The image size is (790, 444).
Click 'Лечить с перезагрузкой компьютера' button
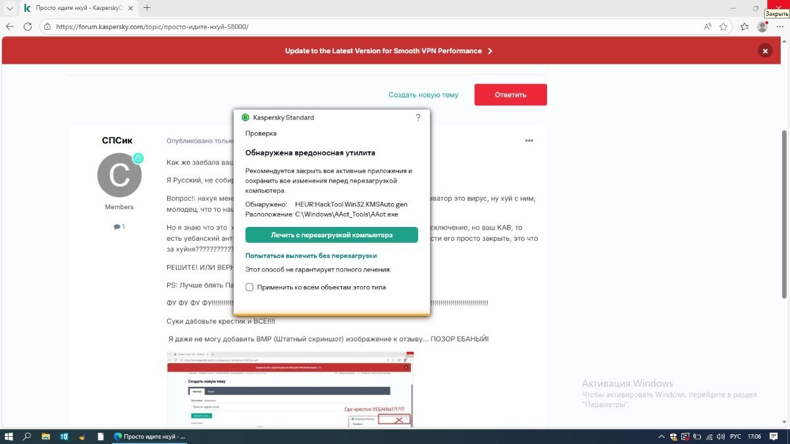point(332,235)
